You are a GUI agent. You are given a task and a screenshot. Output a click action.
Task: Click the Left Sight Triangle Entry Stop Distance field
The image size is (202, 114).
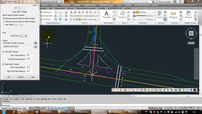point(29,55)
